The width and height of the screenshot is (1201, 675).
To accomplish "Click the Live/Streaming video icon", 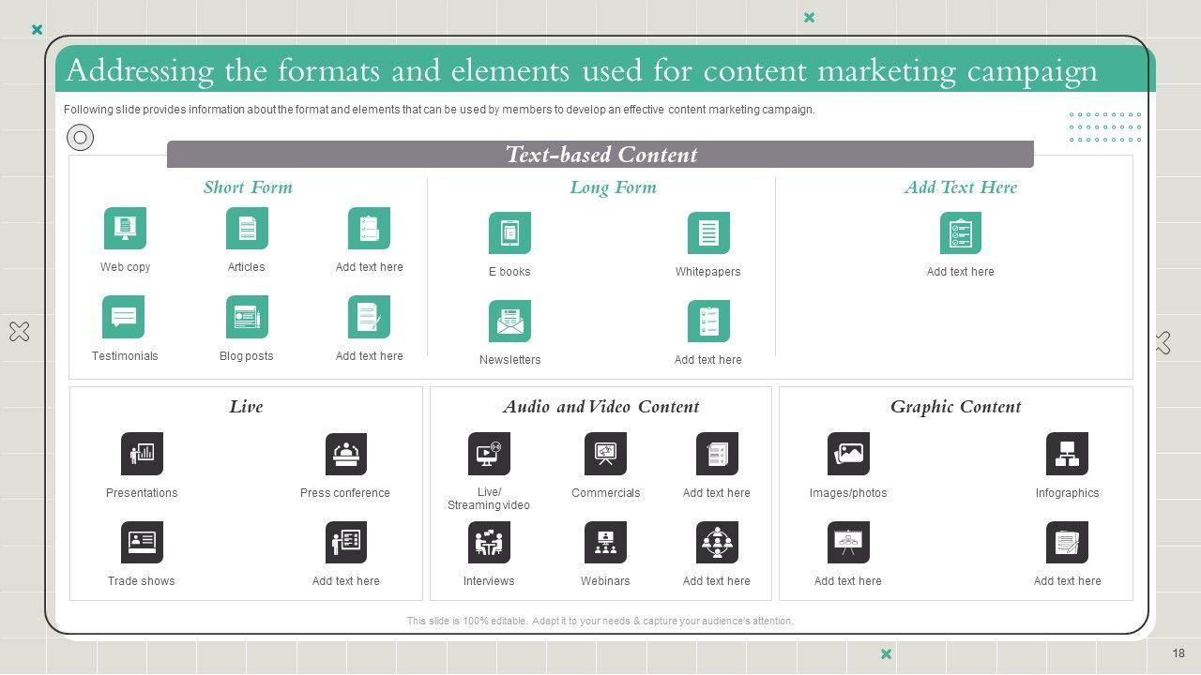I will click(x=489, y=454).
